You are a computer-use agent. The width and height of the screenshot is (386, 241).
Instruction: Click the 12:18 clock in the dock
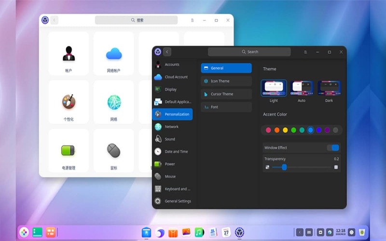(341, 232)
